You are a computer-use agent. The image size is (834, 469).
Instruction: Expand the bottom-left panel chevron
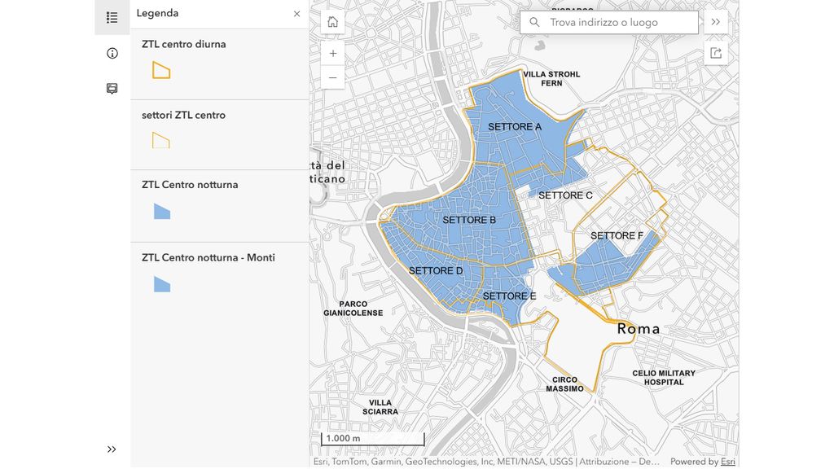(112, 449)
